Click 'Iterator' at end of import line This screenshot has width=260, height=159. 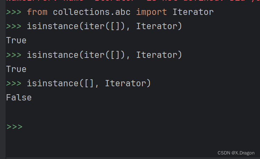pos(193,12)
